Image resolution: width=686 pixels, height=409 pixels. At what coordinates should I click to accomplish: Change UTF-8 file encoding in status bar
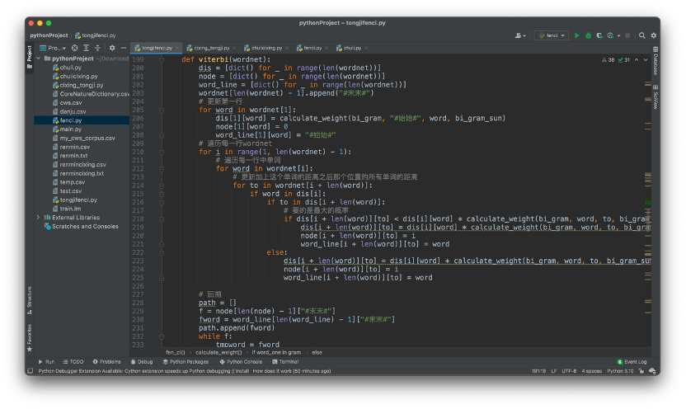click(x=569, y=371)
